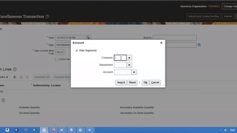This screenshot has height=133, width=237.
Task: Click Secondary On-Hand Quantity label
Action: click(x=137, y=113)
